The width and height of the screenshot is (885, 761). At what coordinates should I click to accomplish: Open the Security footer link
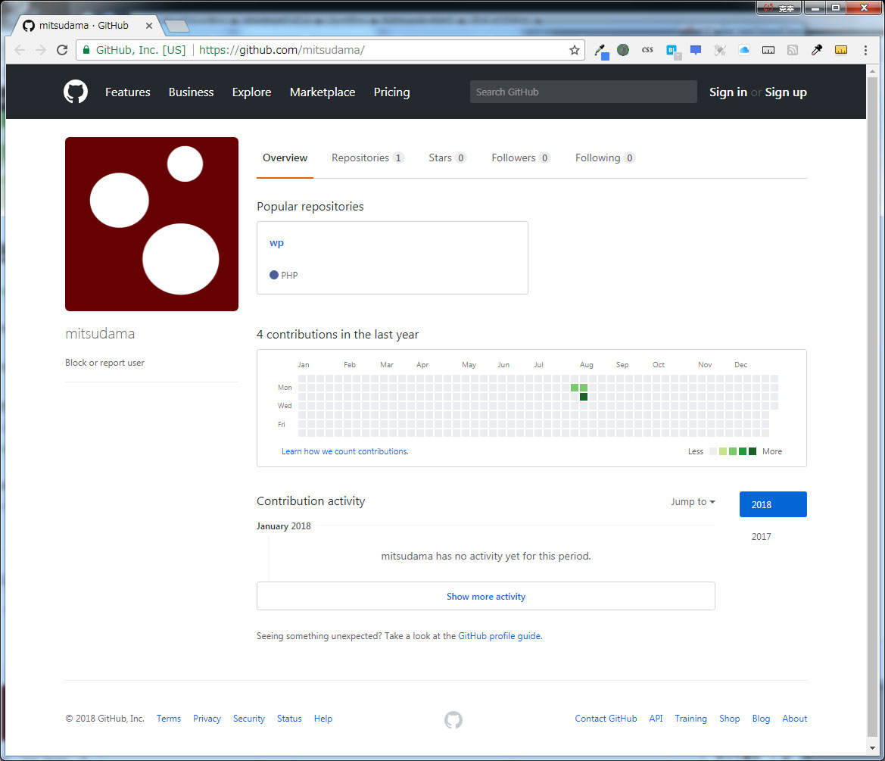tap(249, 719)
